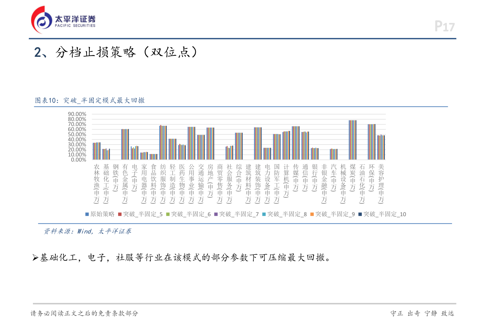Click the 0.00% y-axis label

[78, 160]
